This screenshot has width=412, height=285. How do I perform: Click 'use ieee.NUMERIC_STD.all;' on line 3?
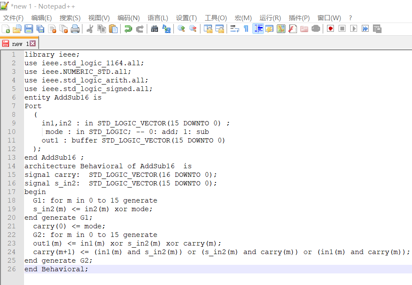(x=78, y=72)
